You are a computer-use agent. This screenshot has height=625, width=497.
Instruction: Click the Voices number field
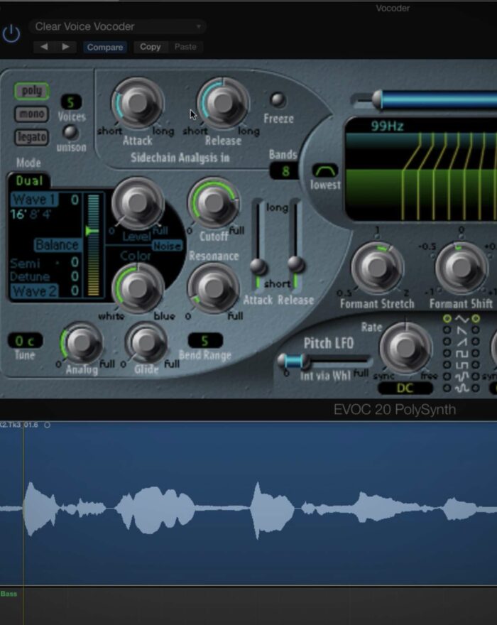(71, 102)
